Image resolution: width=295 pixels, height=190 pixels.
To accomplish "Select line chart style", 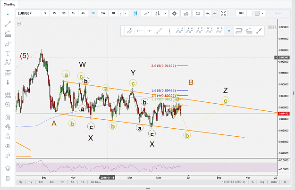I will [146, 13].
